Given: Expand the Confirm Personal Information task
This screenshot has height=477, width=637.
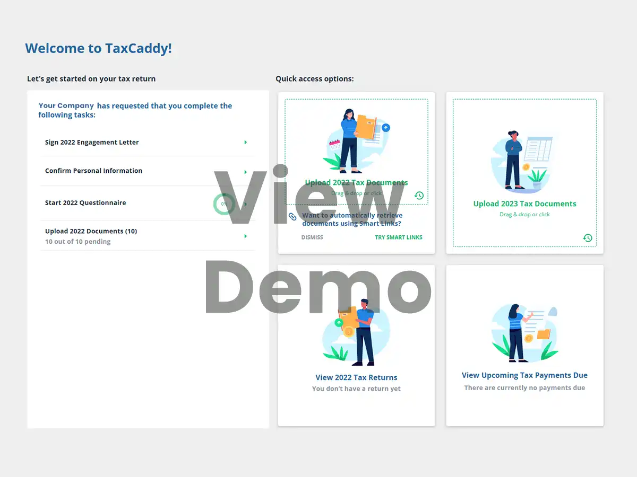Looking at the screenshot, I should coord(245,171).
